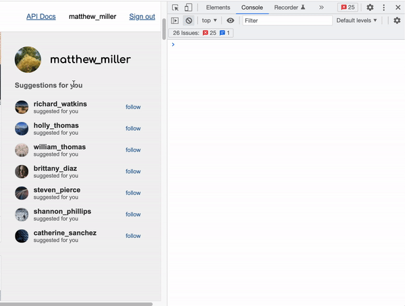Image resolution: width=405 pixels, height=306 pixels.
Task: Click matthew_miller's large profile picture
Action: 28,59
